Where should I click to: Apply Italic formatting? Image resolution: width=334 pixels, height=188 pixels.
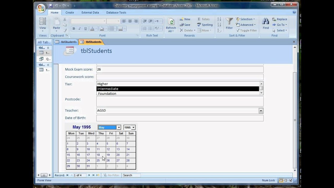point(79,29)
